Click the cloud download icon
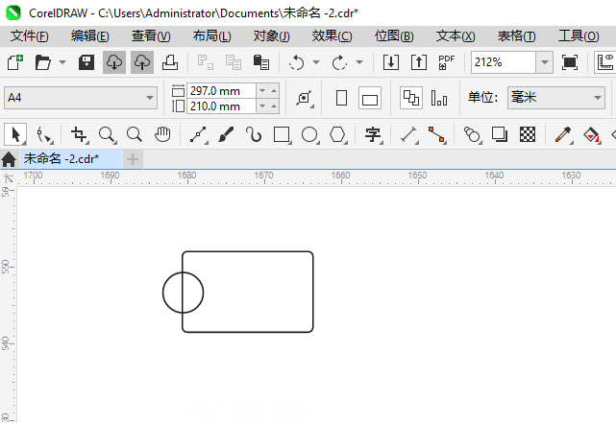Screen dimensions: 616x423 [114, 62]
